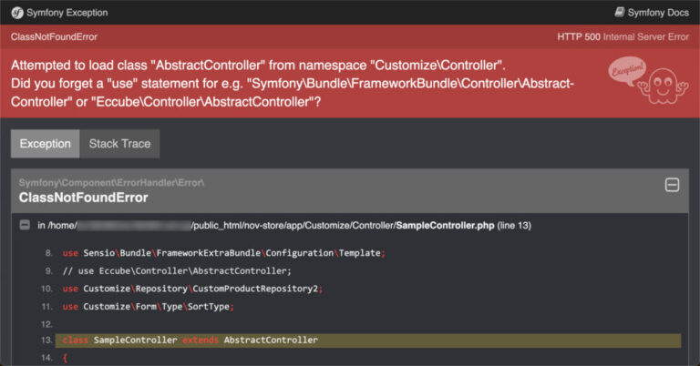Image resolution: width=700 pixels, height=366 pixels.
Task: Click the Symfony\Component\ErrorHandler\Error namespace text
Action: [x=111, y=182]
